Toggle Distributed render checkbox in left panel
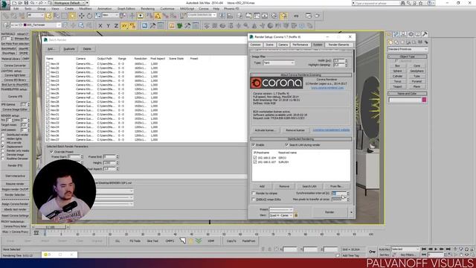 coord(3,135)
